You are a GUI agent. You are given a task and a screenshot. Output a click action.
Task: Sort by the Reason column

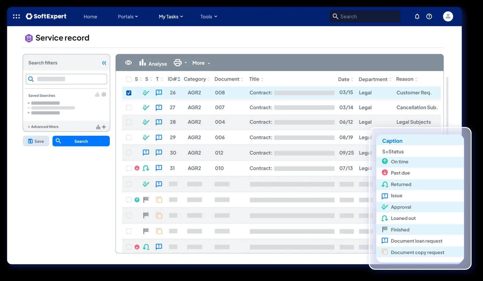pos(407,79)
